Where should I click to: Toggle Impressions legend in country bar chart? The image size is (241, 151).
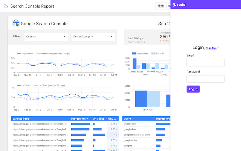tap(140, 54)
